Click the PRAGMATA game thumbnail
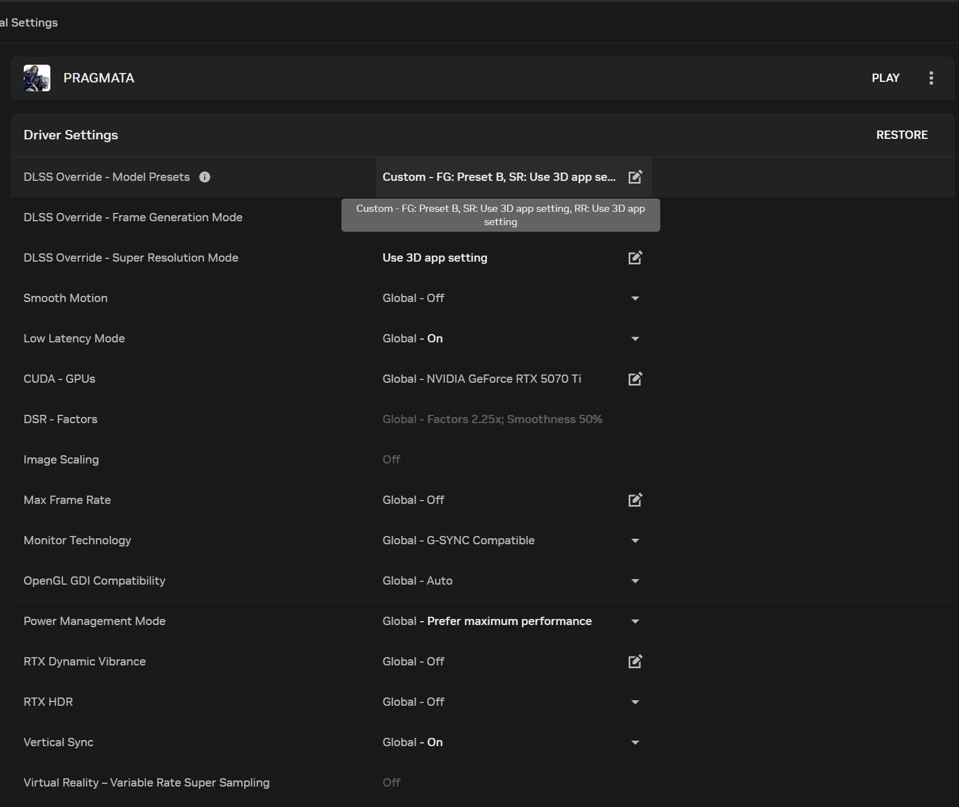This screenshot has height=807, width=959. [x=37, y=78]
